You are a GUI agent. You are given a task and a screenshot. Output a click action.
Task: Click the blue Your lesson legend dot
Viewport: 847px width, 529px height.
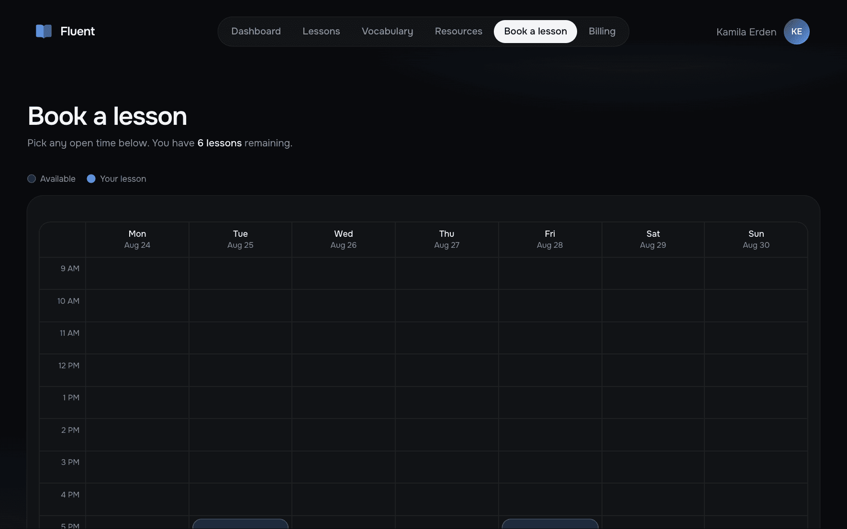click(x=91, y=179)
